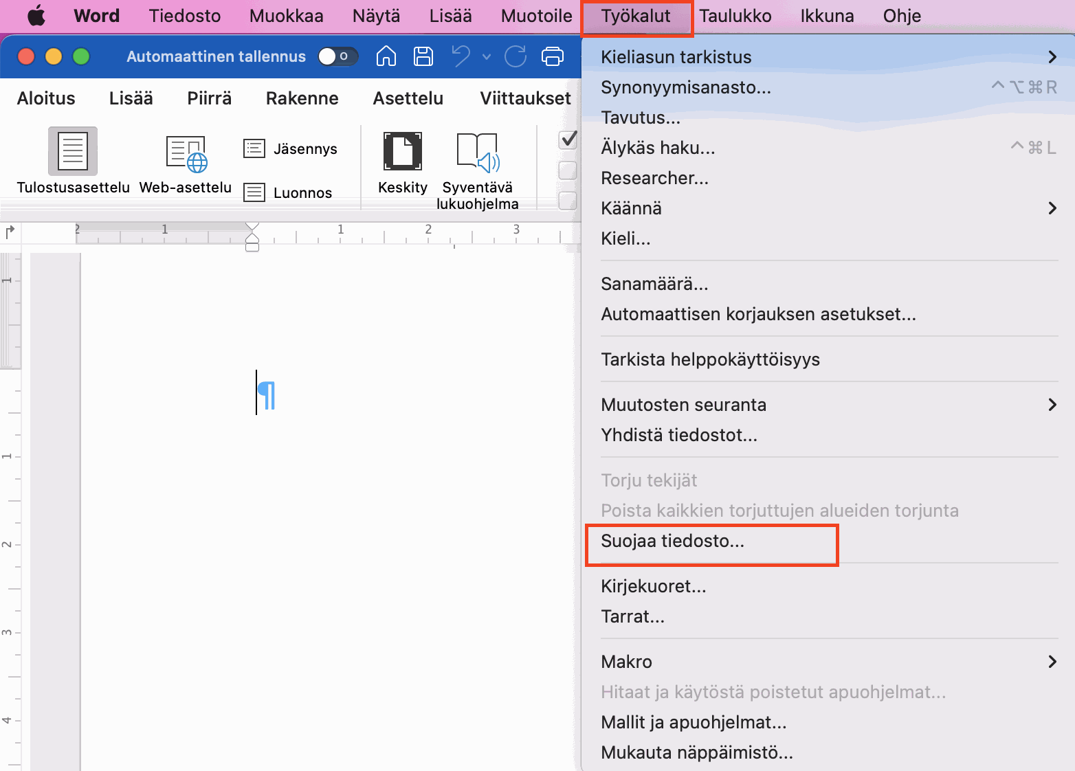
Task: Expand the Makro submenu
Action: click(828, 662)
